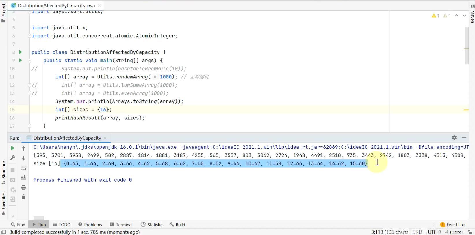This screenshot has height=235, width=475.
Task: Switch to the Run tool window button
Action: tap(39, 225)
